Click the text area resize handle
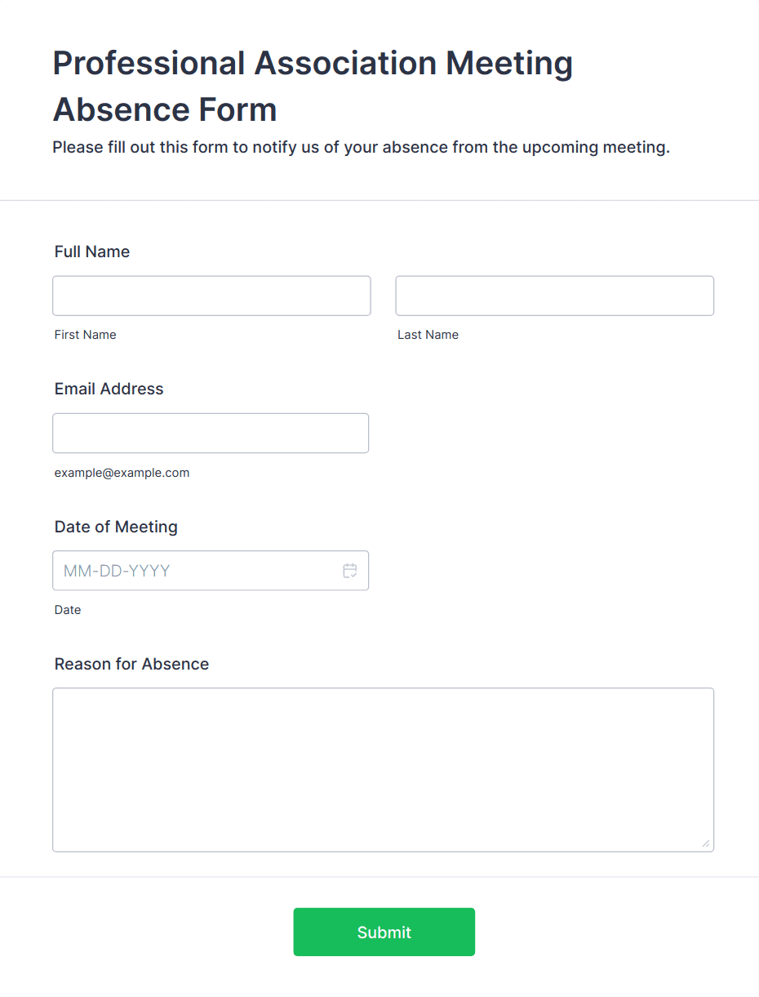759x997 pixels. (x=706, y=843)
